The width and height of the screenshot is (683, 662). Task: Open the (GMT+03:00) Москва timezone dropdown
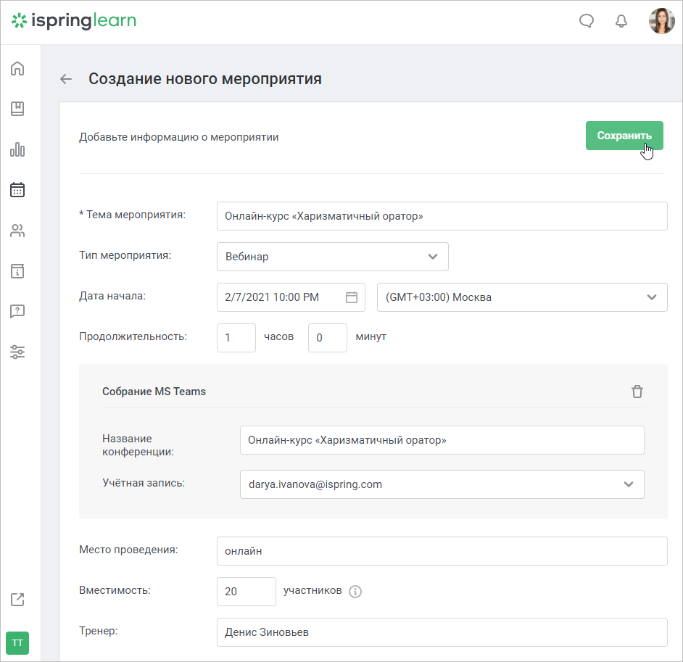[x=522, y=297]
